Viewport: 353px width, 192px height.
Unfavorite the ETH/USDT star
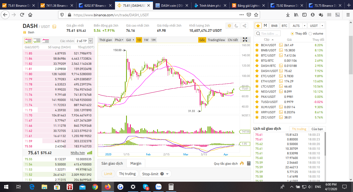pyautogui.click(x=257, y=81)
